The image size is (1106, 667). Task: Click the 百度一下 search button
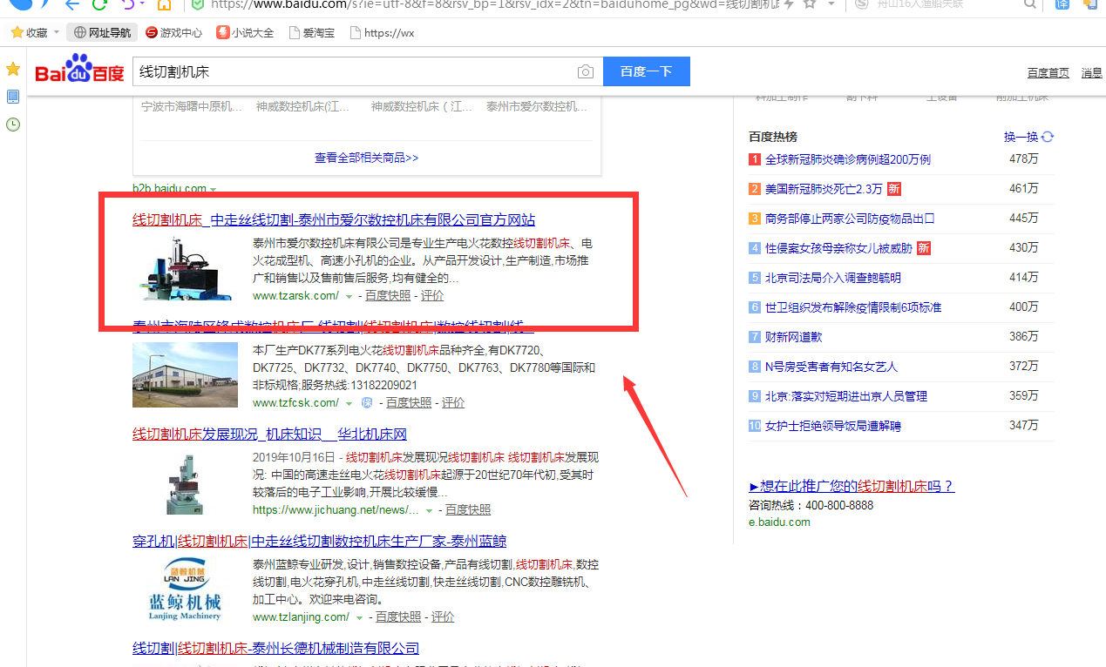coord(646,71)
